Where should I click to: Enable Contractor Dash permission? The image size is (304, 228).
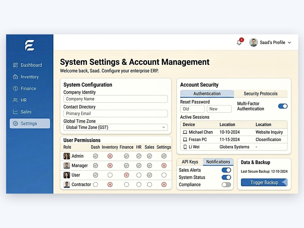coord(95,185)
